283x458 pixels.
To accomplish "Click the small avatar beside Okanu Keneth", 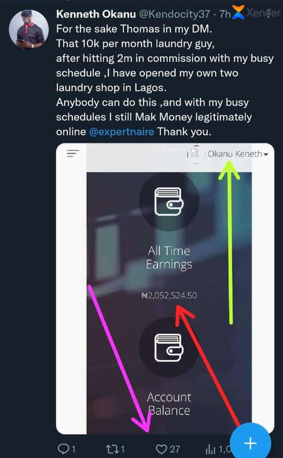I will pyautogui.click(x=195, y=154).
